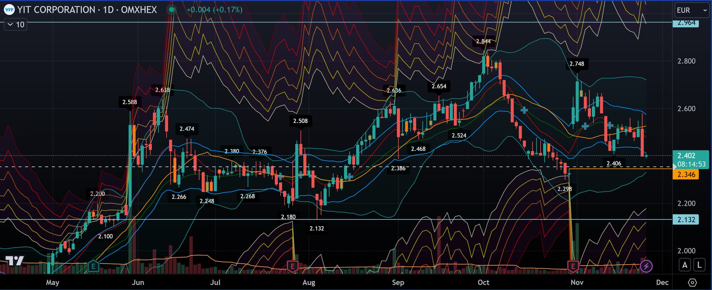Toggle the logarithmic scale L button
This screenshot has height=290, width=712.
click(x=699, y=265)
